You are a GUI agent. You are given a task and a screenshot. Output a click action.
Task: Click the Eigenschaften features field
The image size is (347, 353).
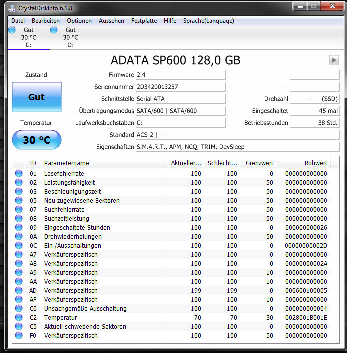(x=237, y=147)
